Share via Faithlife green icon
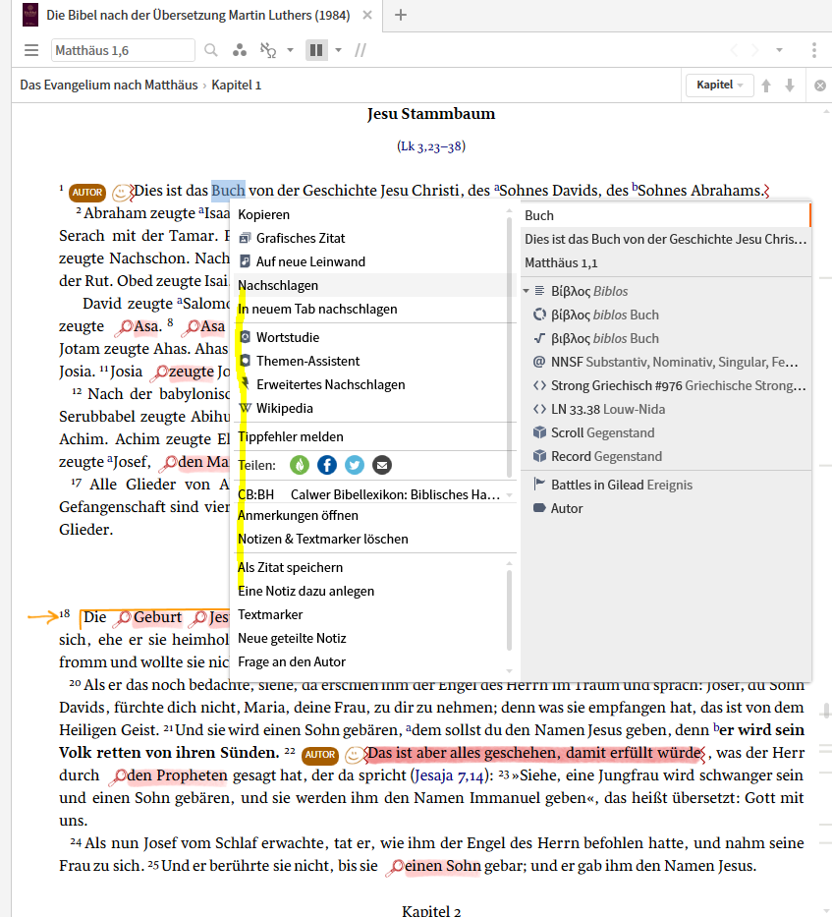The height and width of the screenshot is (917, 832). [300, 465]
